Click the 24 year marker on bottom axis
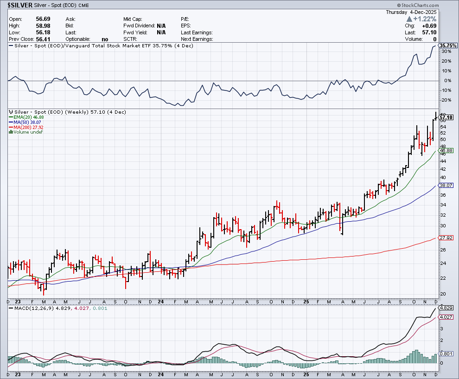This screenshot has width=459, height=379. (x=160, y=374)
